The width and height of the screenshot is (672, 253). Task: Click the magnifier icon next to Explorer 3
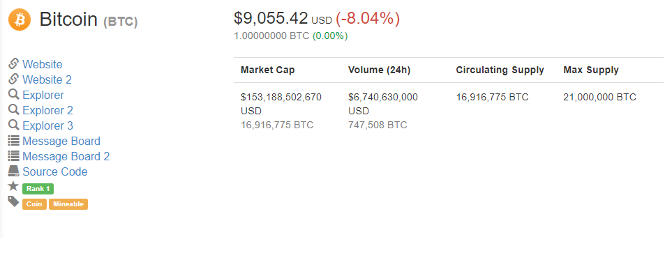click(14, 125)
